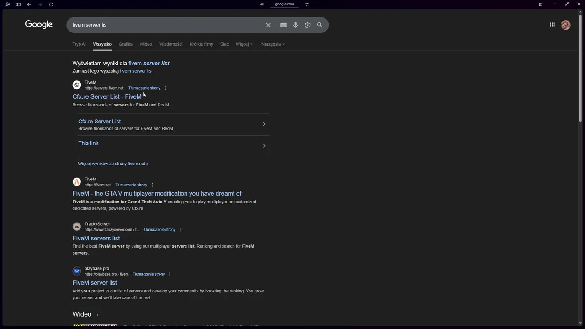
Task: Search by image with the camera lens icon
Action: (x=308, y=25)
